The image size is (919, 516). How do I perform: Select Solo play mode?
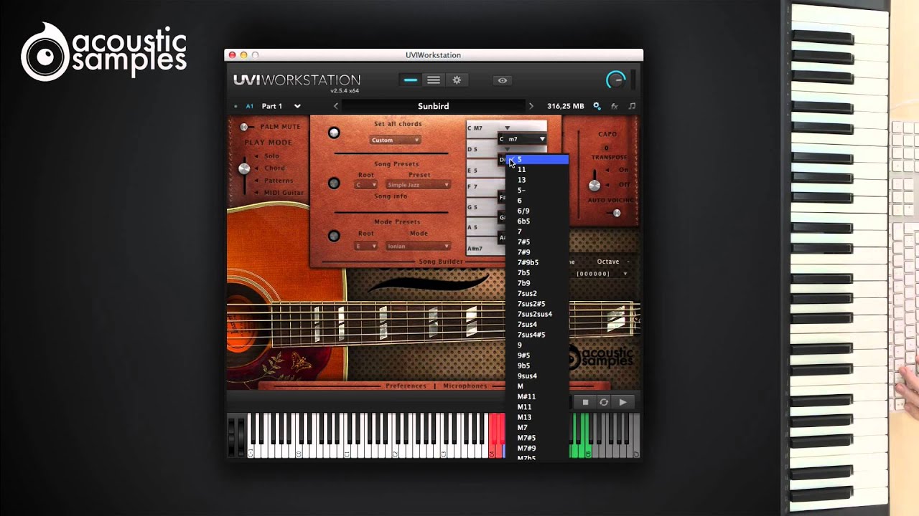tap(271, 156)
